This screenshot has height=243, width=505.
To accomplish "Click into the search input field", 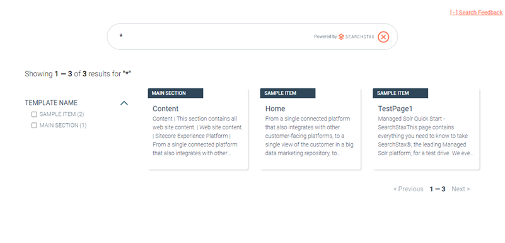I will pyautogui.click(x=212, y=37).
